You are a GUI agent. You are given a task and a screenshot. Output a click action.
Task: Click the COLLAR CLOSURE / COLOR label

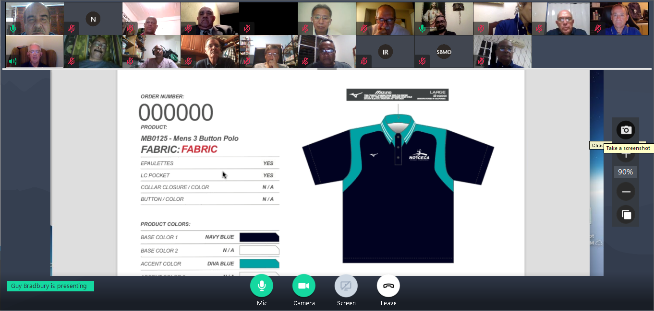tap(175, 187)
